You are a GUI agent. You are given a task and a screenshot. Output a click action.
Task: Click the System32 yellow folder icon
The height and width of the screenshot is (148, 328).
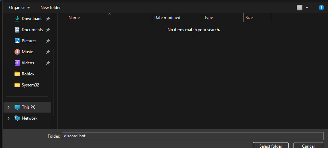[x=17, y=85]
